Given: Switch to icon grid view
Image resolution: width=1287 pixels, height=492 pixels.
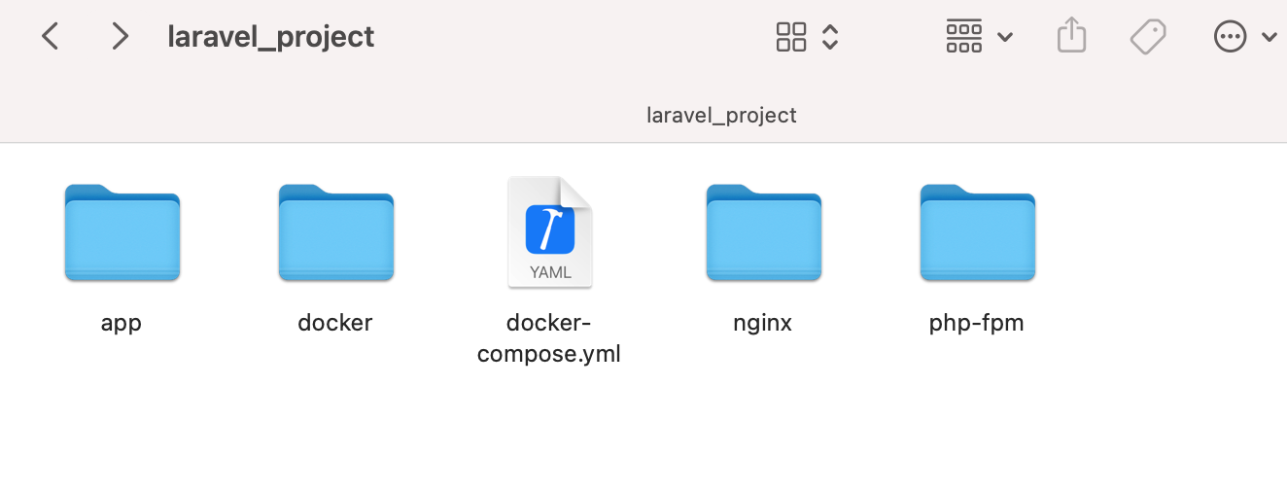Looking at the screenshot, I should (791, 37).
